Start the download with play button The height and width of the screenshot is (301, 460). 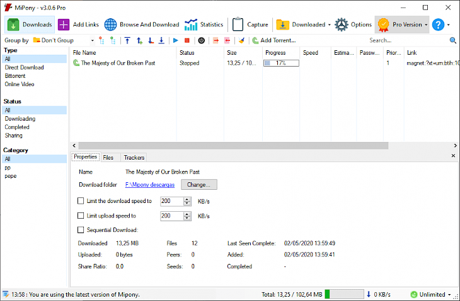176,40
